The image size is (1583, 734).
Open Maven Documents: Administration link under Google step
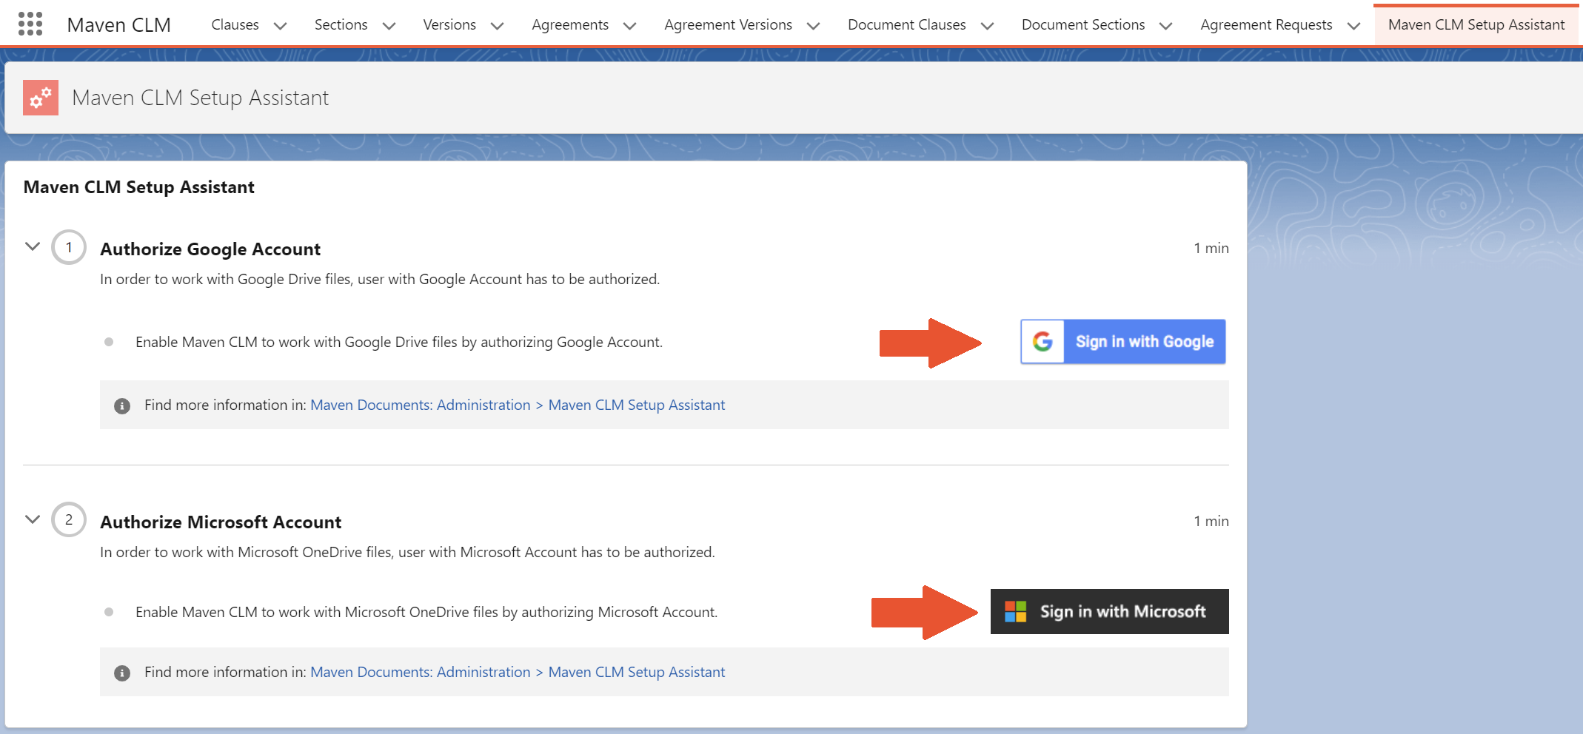(x=421, y=405)
